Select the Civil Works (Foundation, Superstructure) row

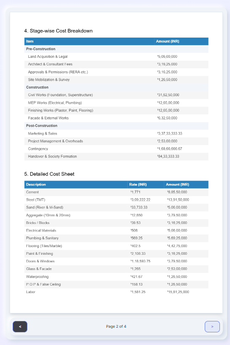[x=116, y=95]
